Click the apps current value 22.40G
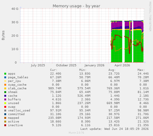 (x=56, y=74)
